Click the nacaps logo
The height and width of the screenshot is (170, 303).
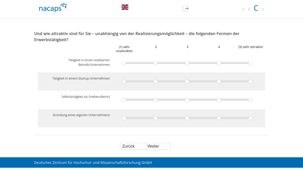53,8
